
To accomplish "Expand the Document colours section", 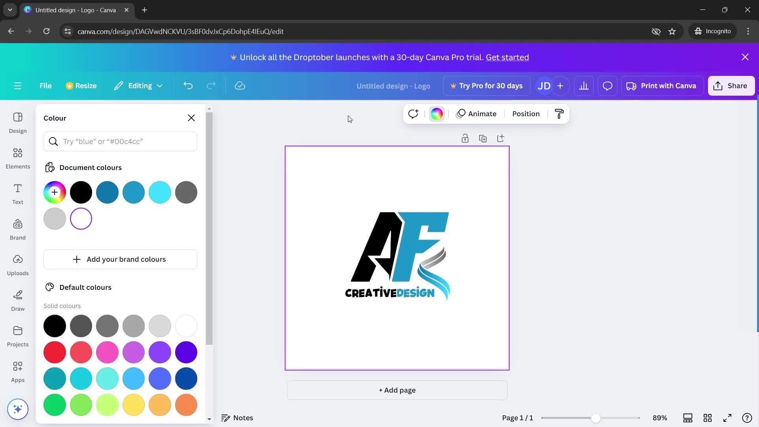I will (x=91, y=167).
